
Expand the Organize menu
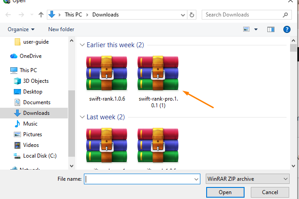[x=21, y=29]
